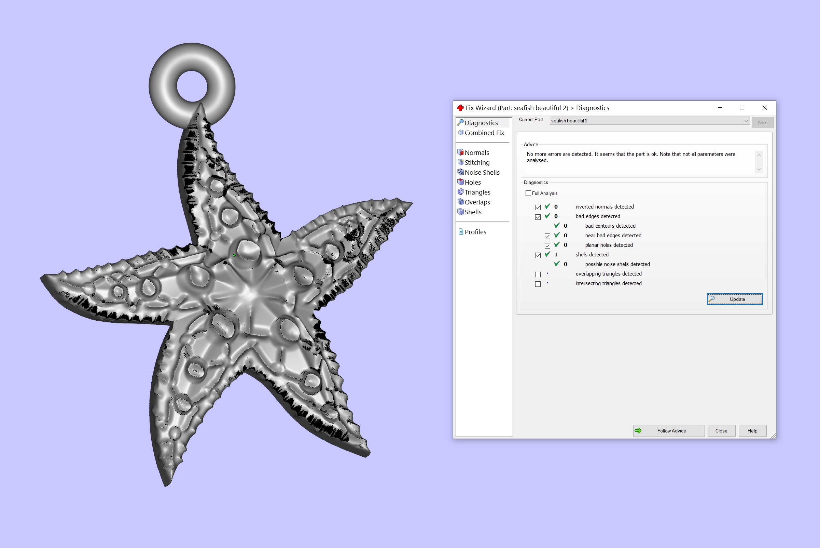Open the Normals fix page icon

pyautogui.click(x=460, y=152)
